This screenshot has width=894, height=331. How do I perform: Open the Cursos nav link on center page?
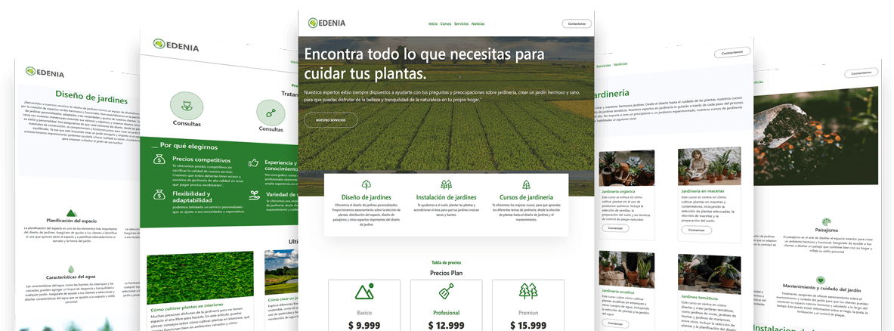[x=446, y=24]
